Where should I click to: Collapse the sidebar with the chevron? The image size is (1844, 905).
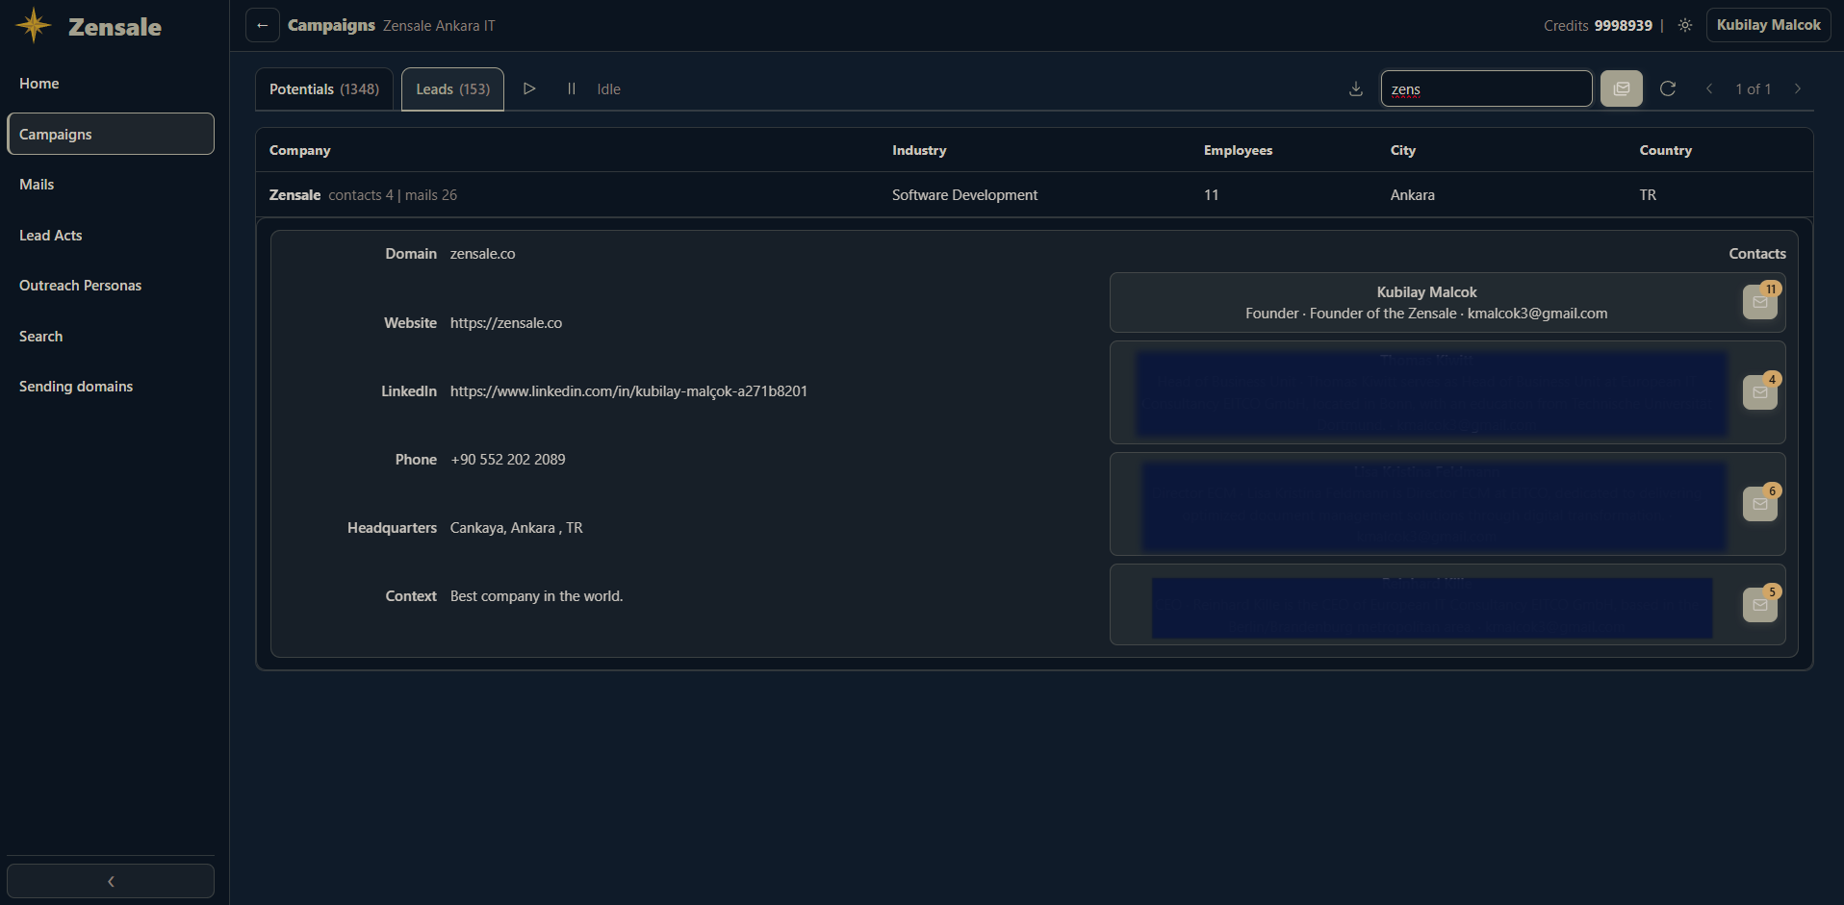click(111, 881)
